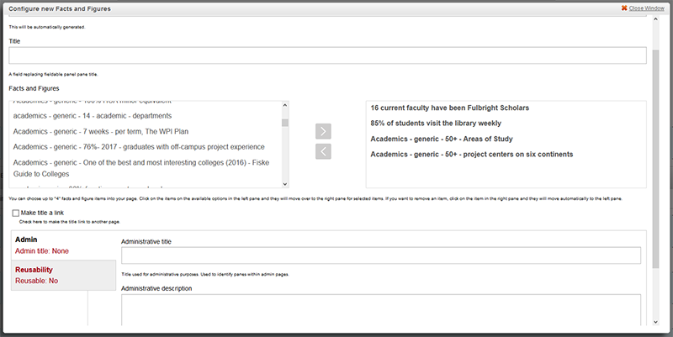Click the left-arrow remove item button
The height and width of the screenshot is (337, 673).
[324, 151]
